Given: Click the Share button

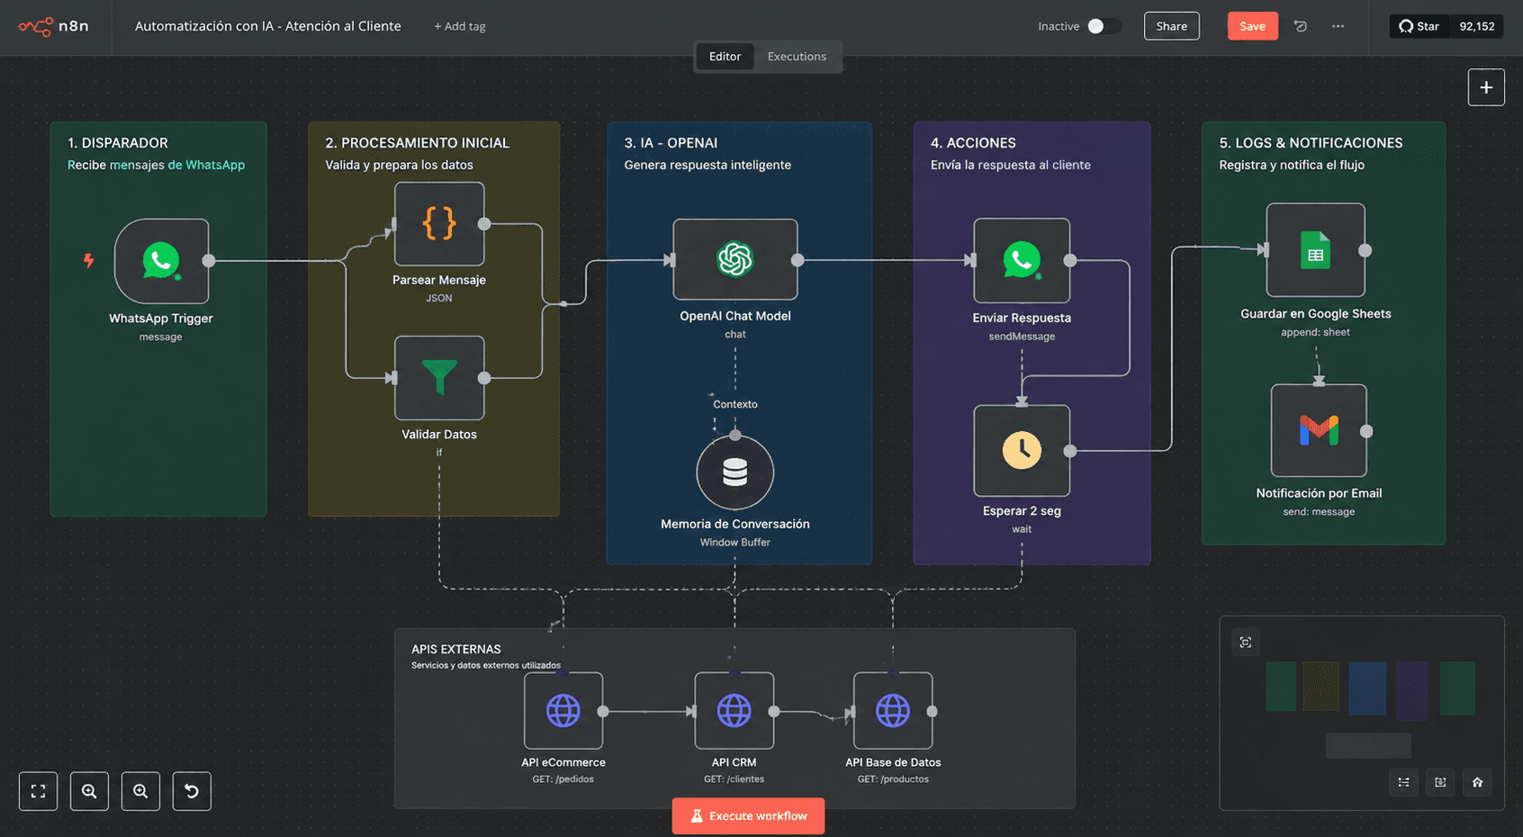Looking at the screenshot, I should (1172, 26).
